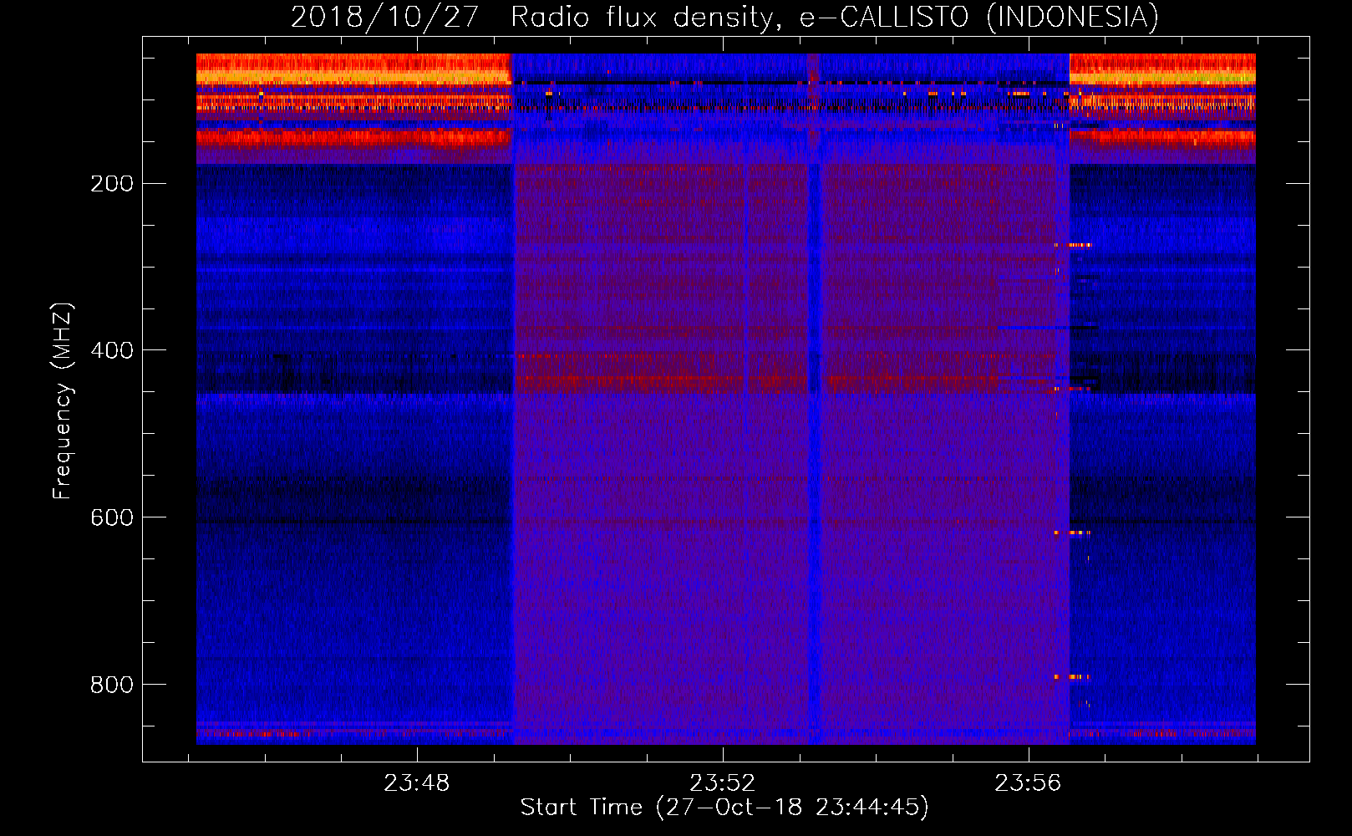Click the plot title with date 2018/10/27
The image size is (1352, 836).
click(724, 17)
